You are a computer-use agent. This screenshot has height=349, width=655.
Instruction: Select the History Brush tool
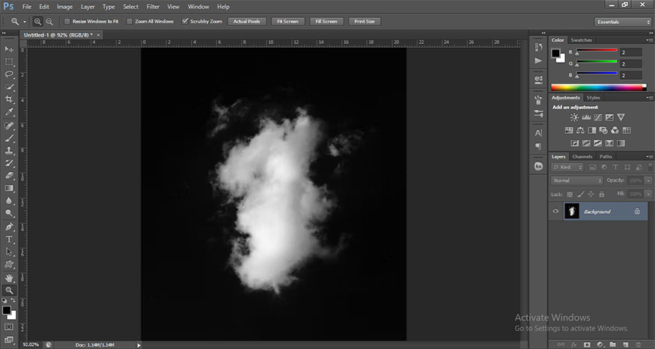(9, 163)
